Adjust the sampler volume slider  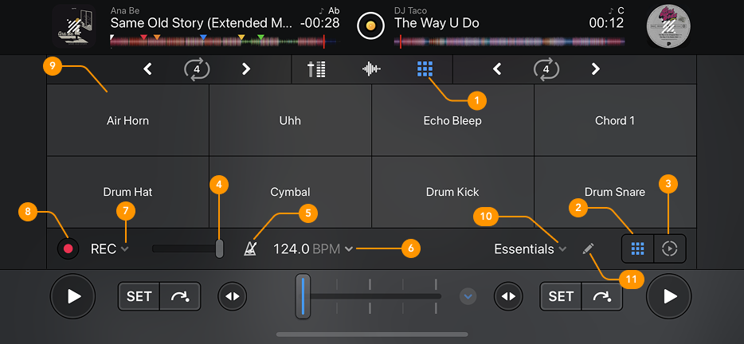219,248
